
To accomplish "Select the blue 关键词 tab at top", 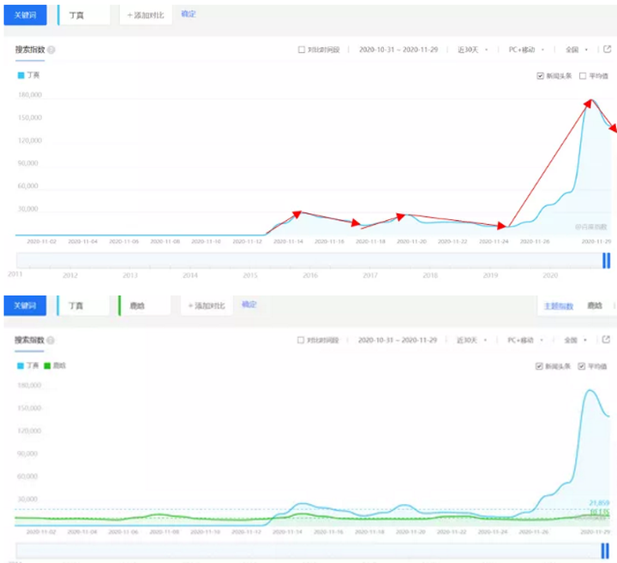I will [x=25, y=15].
